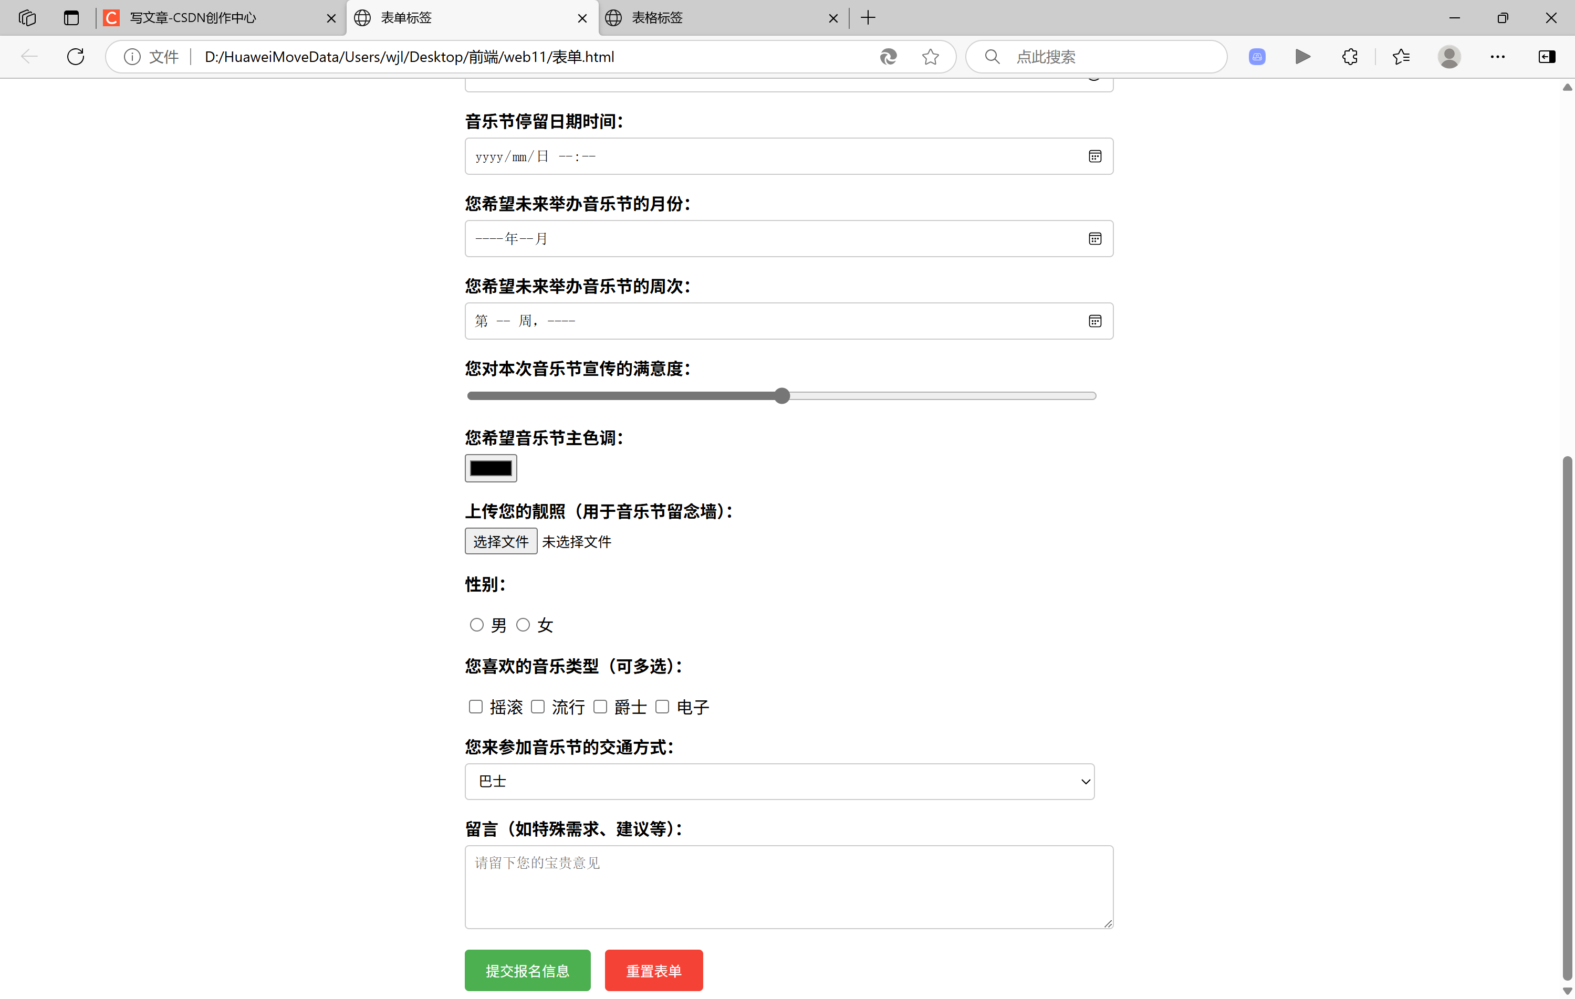The image size is (1575, 999).
Task: Click the red 重置表单 button
Action: [x=653, y=970]
